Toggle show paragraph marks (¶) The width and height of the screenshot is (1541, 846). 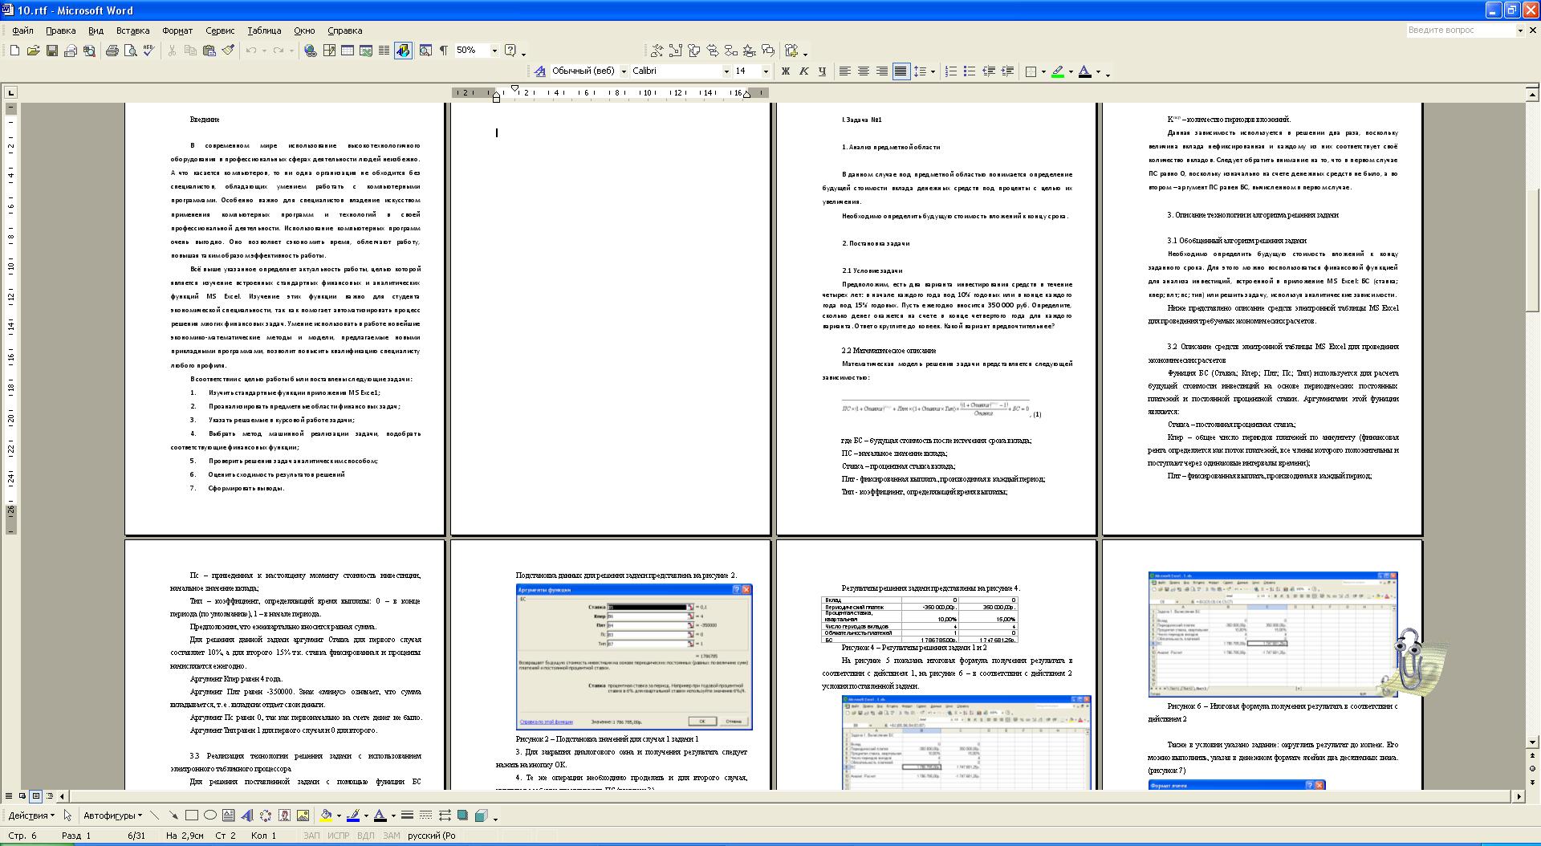tap(443, 51)
